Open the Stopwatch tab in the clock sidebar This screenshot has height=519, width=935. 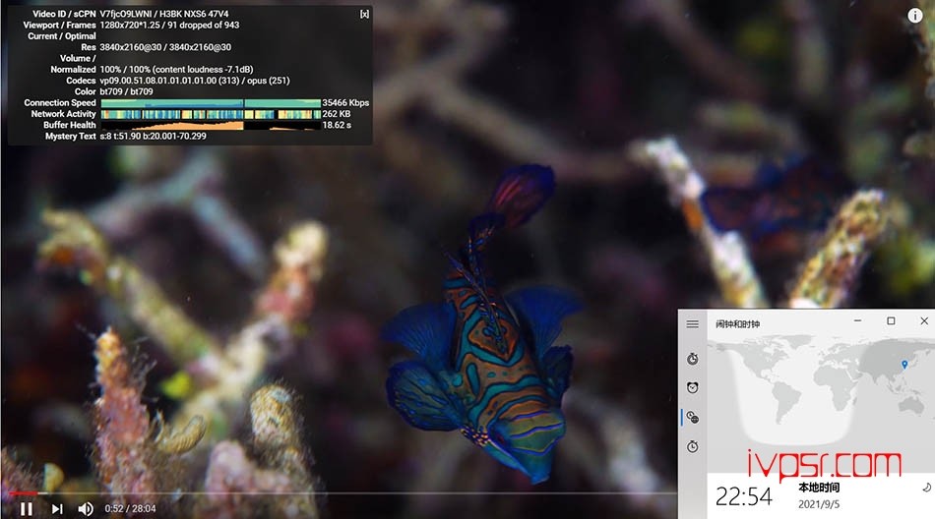(692, 446)
